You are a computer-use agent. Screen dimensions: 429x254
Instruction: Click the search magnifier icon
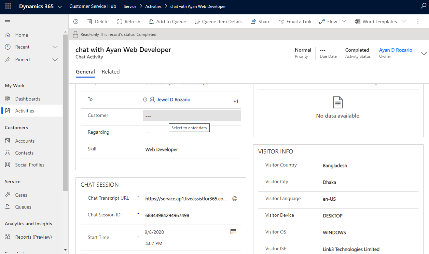tap(424, 6)
